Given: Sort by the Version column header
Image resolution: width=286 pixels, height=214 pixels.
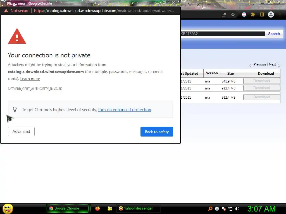Looking at the screenshot, I should click(x=212, y=73).
